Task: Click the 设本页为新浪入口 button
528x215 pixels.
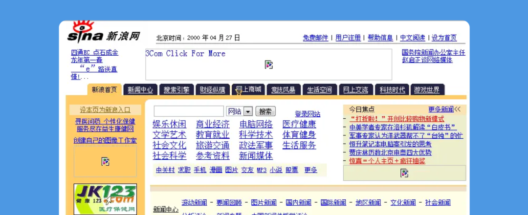Action: 105,109
